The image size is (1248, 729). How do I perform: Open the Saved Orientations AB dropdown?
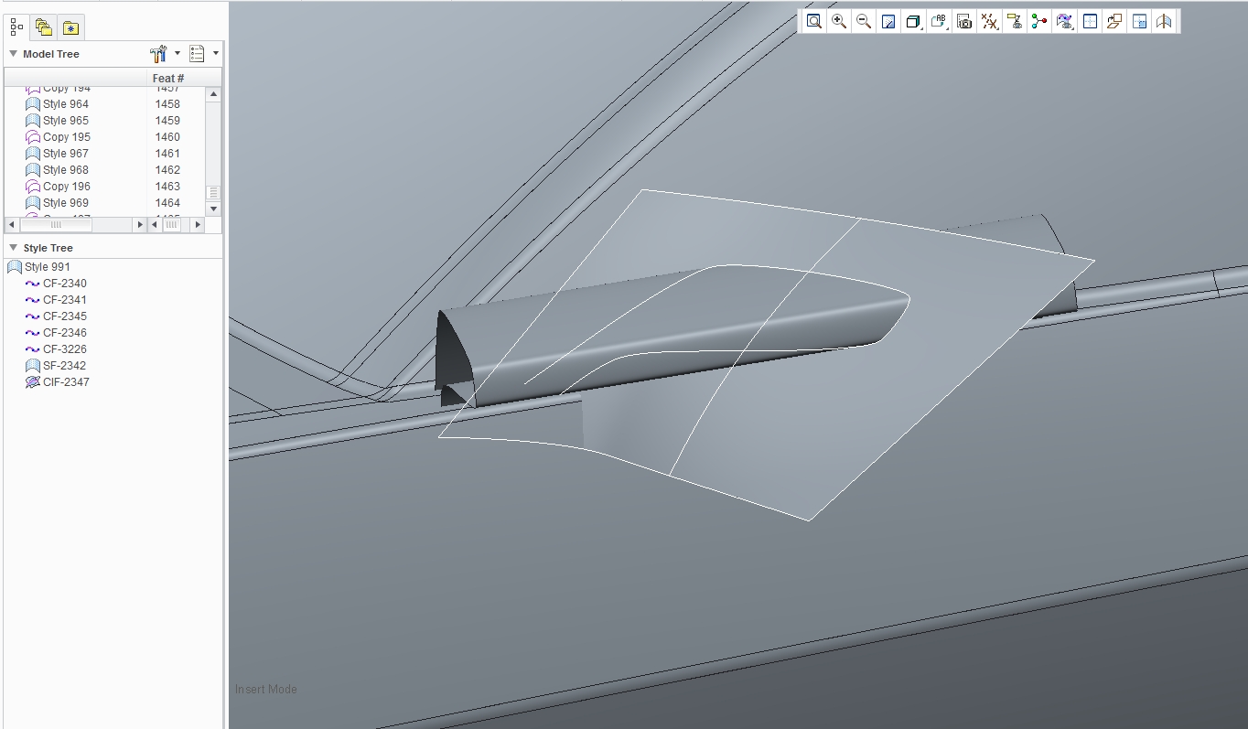point(939,21)
